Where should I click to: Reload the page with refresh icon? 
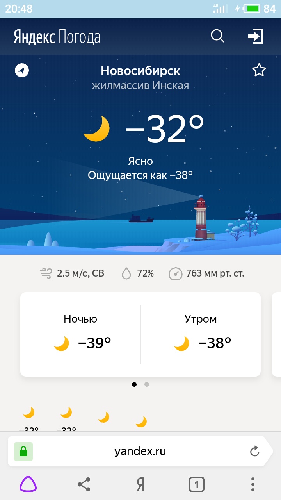click(x=254, y=452)
